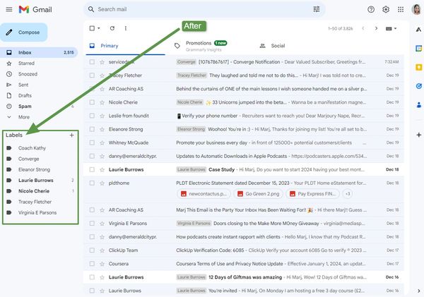Image resolution: width=424 pixels, height=297 pixels.
Task: Star the Nicole Cherie email
Action: click(102, 102)
